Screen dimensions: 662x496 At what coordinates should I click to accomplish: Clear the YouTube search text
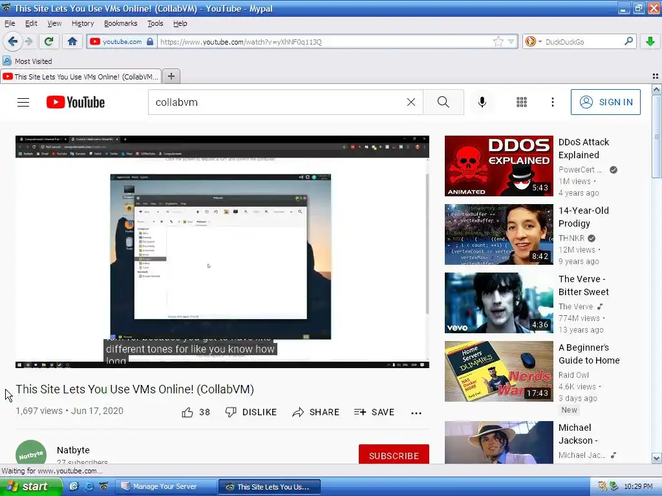[x=411, y=102]
